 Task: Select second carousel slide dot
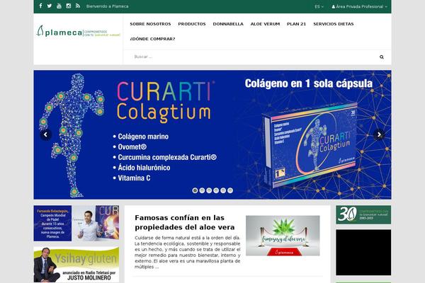click(x=202, y=190)
